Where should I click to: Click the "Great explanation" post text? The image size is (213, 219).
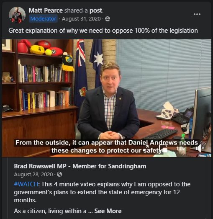(x=103, y=31)
